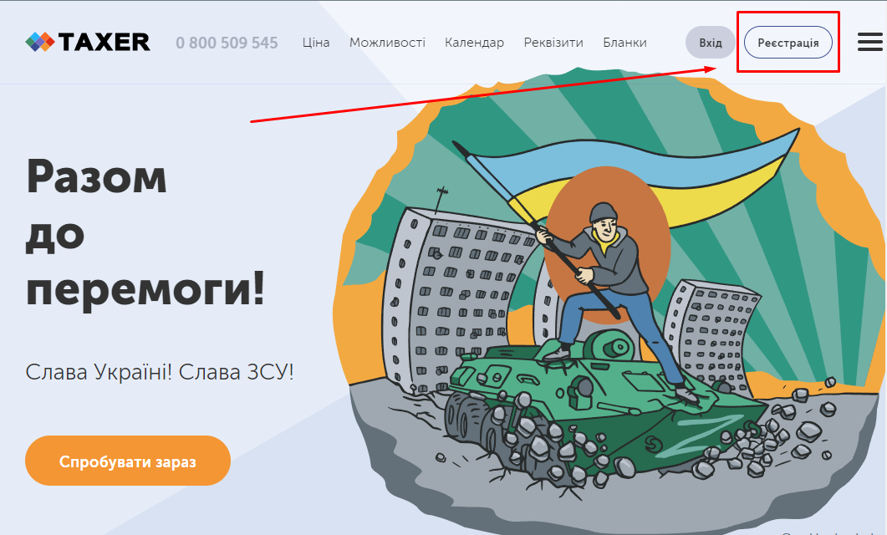Select Реквізити in the top navigation
This screenshot has width=887, height=535.
pos(553,43)
